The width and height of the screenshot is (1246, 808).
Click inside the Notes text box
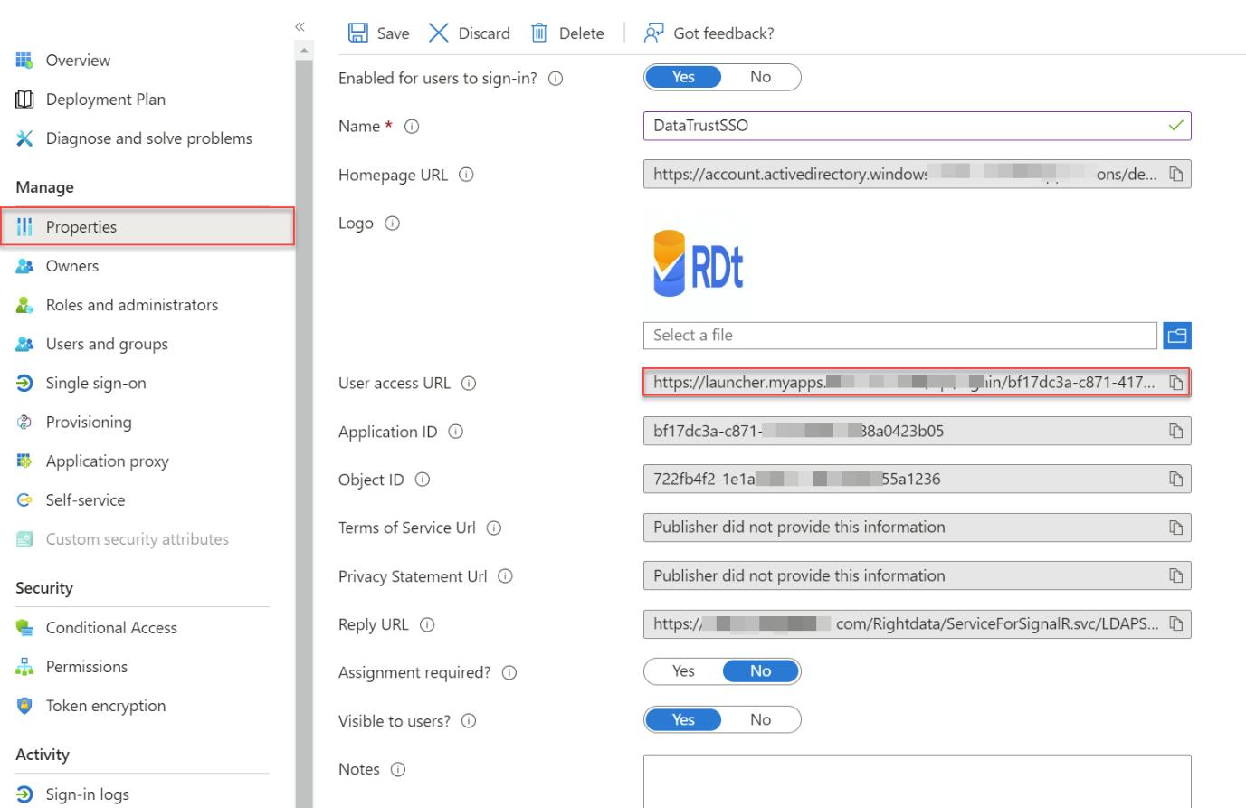click(917, 781)
